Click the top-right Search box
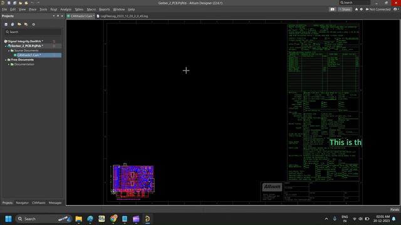The width and height of the screenshot is (401, 225). (355, 2)
